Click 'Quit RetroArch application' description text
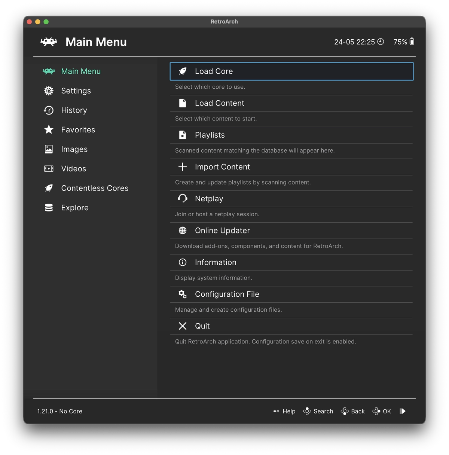The width and height of the screenshot is (449, 455). (265, 341)
